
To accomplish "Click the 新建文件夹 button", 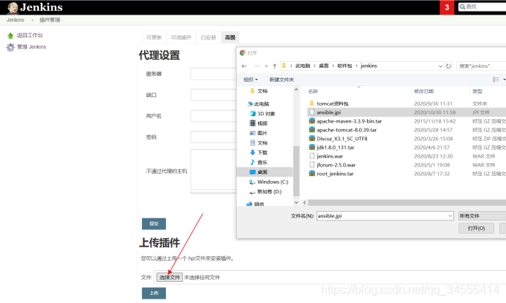I will [x=282, y=80].
